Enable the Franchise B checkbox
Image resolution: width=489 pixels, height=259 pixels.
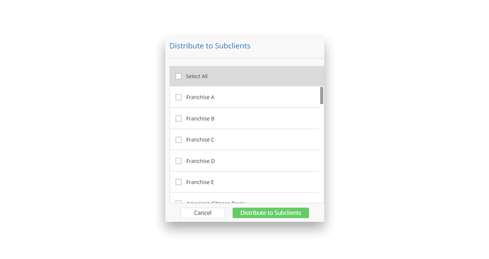178,119
